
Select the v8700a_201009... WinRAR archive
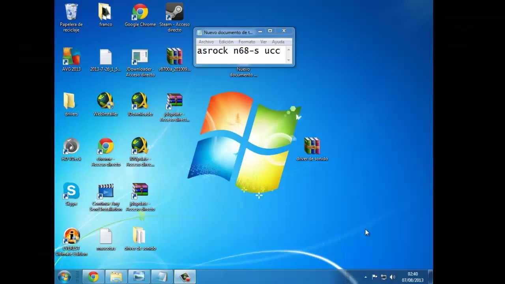pyautogui.click(x=174, y=60)
